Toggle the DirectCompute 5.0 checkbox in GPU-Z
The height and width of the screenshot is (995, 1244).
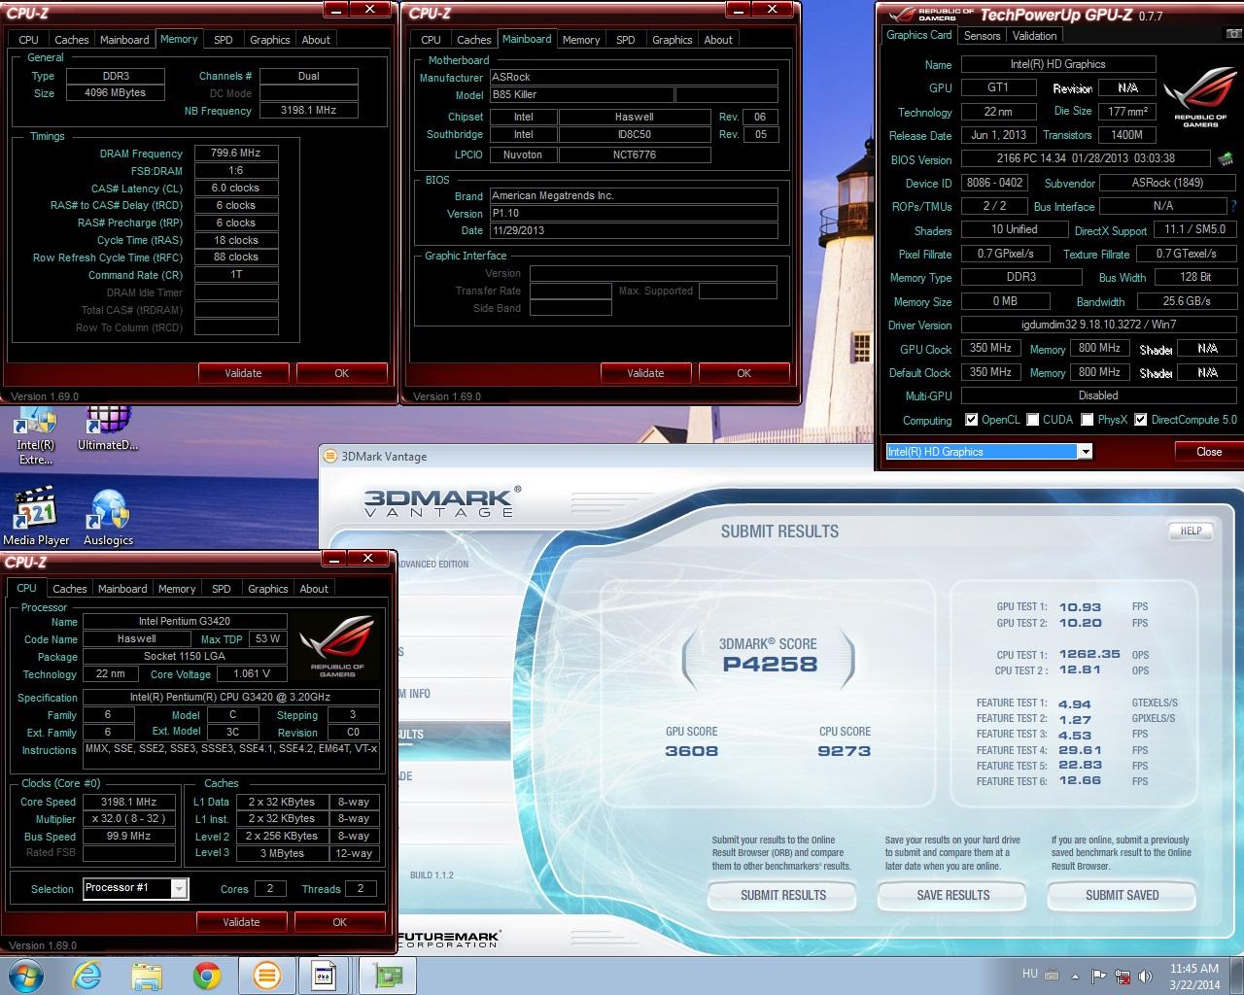[x=1142, y=420]
